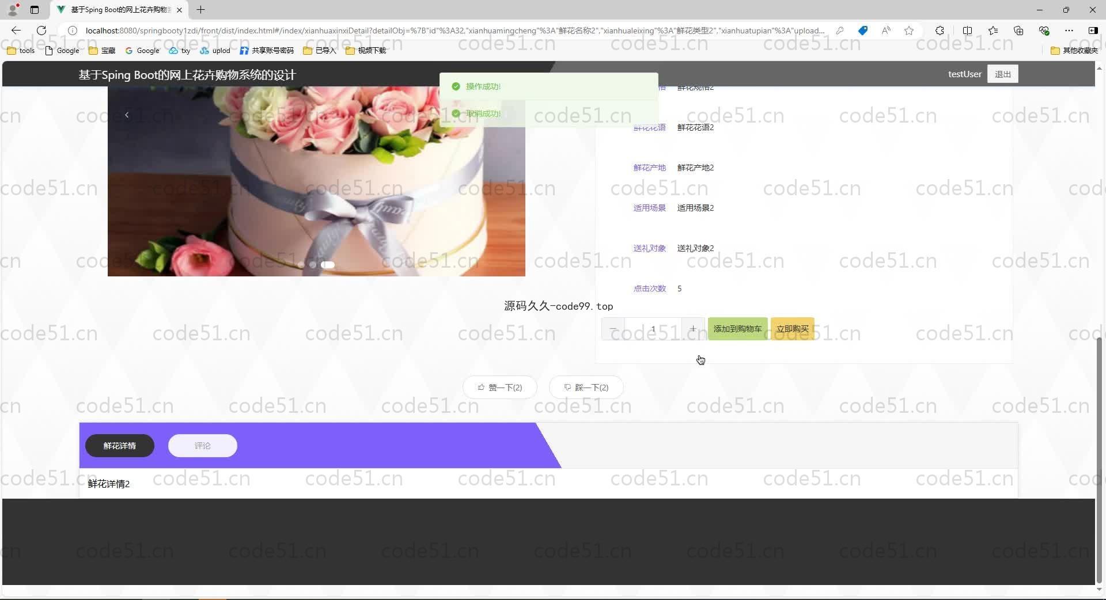This screenshot has width=1106, height=600.
Task: Open the txy bookmark
Action: point(180,51)
